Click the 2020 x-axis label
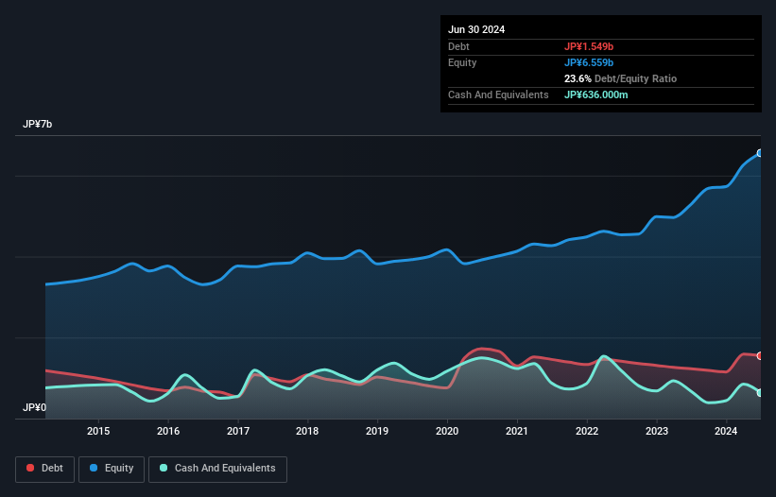This screenshot has height=497, width=776. [x=447, y=431]
